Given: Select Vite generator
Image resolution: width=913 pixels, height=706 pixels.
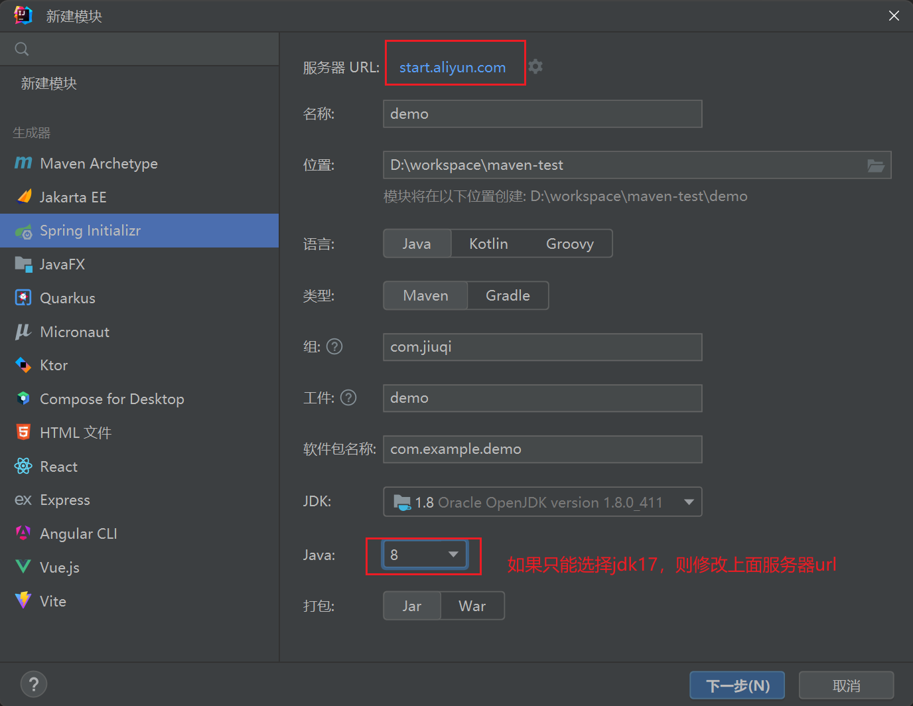Looking at the screenshot, I should 139,601.
